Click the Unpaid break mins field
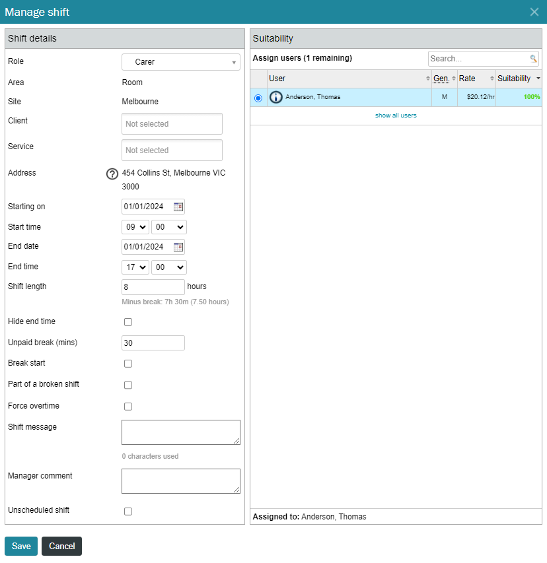This screenshot has height=563, width=547. tap(153, 343)
